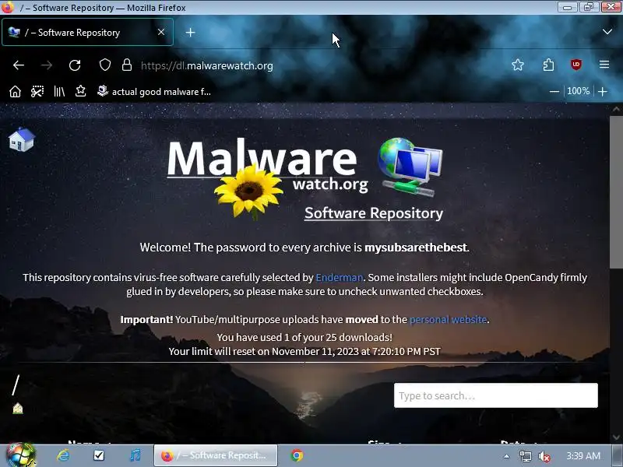Viewport: 623px width, 467px height.
Task: Open the 'actual good malware f...' bookmark
Action: pos(154,92)
